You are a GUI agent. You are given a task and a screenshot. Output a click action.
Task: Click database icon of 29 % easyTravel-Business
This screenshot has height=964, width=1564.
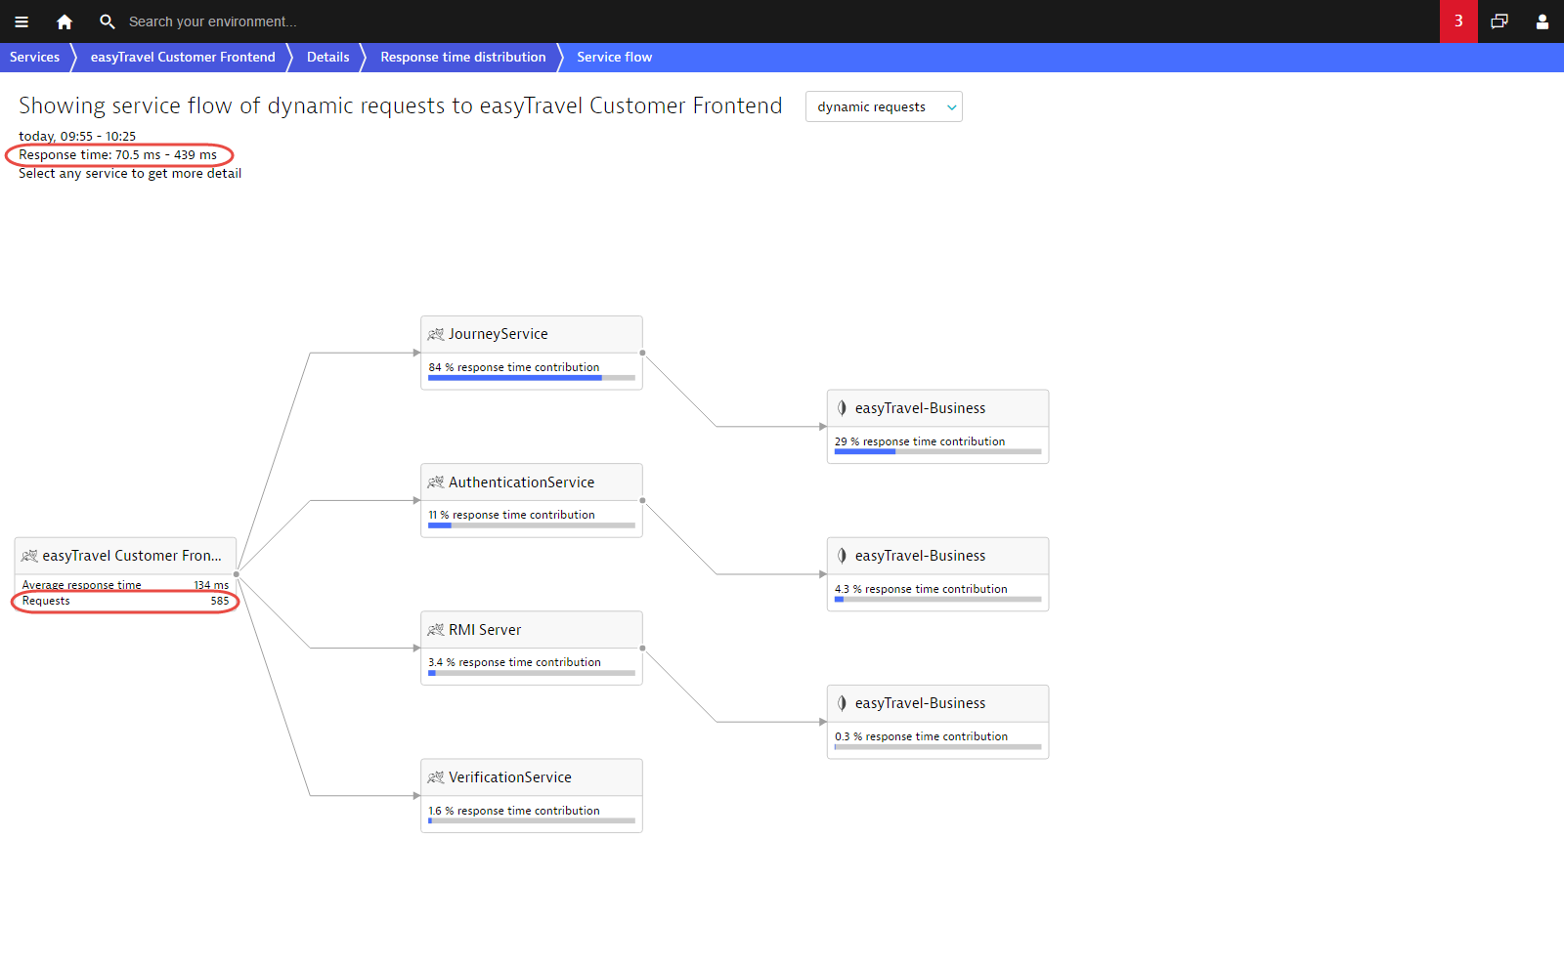(842, 408)
